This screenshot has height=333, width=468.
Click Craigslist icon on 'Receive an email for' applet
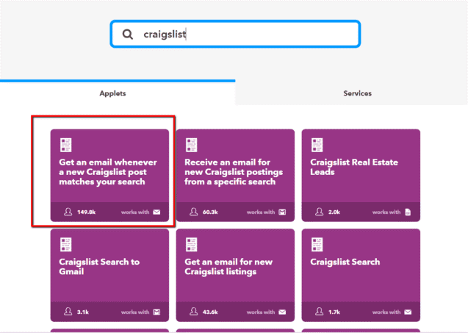(191, 145)
